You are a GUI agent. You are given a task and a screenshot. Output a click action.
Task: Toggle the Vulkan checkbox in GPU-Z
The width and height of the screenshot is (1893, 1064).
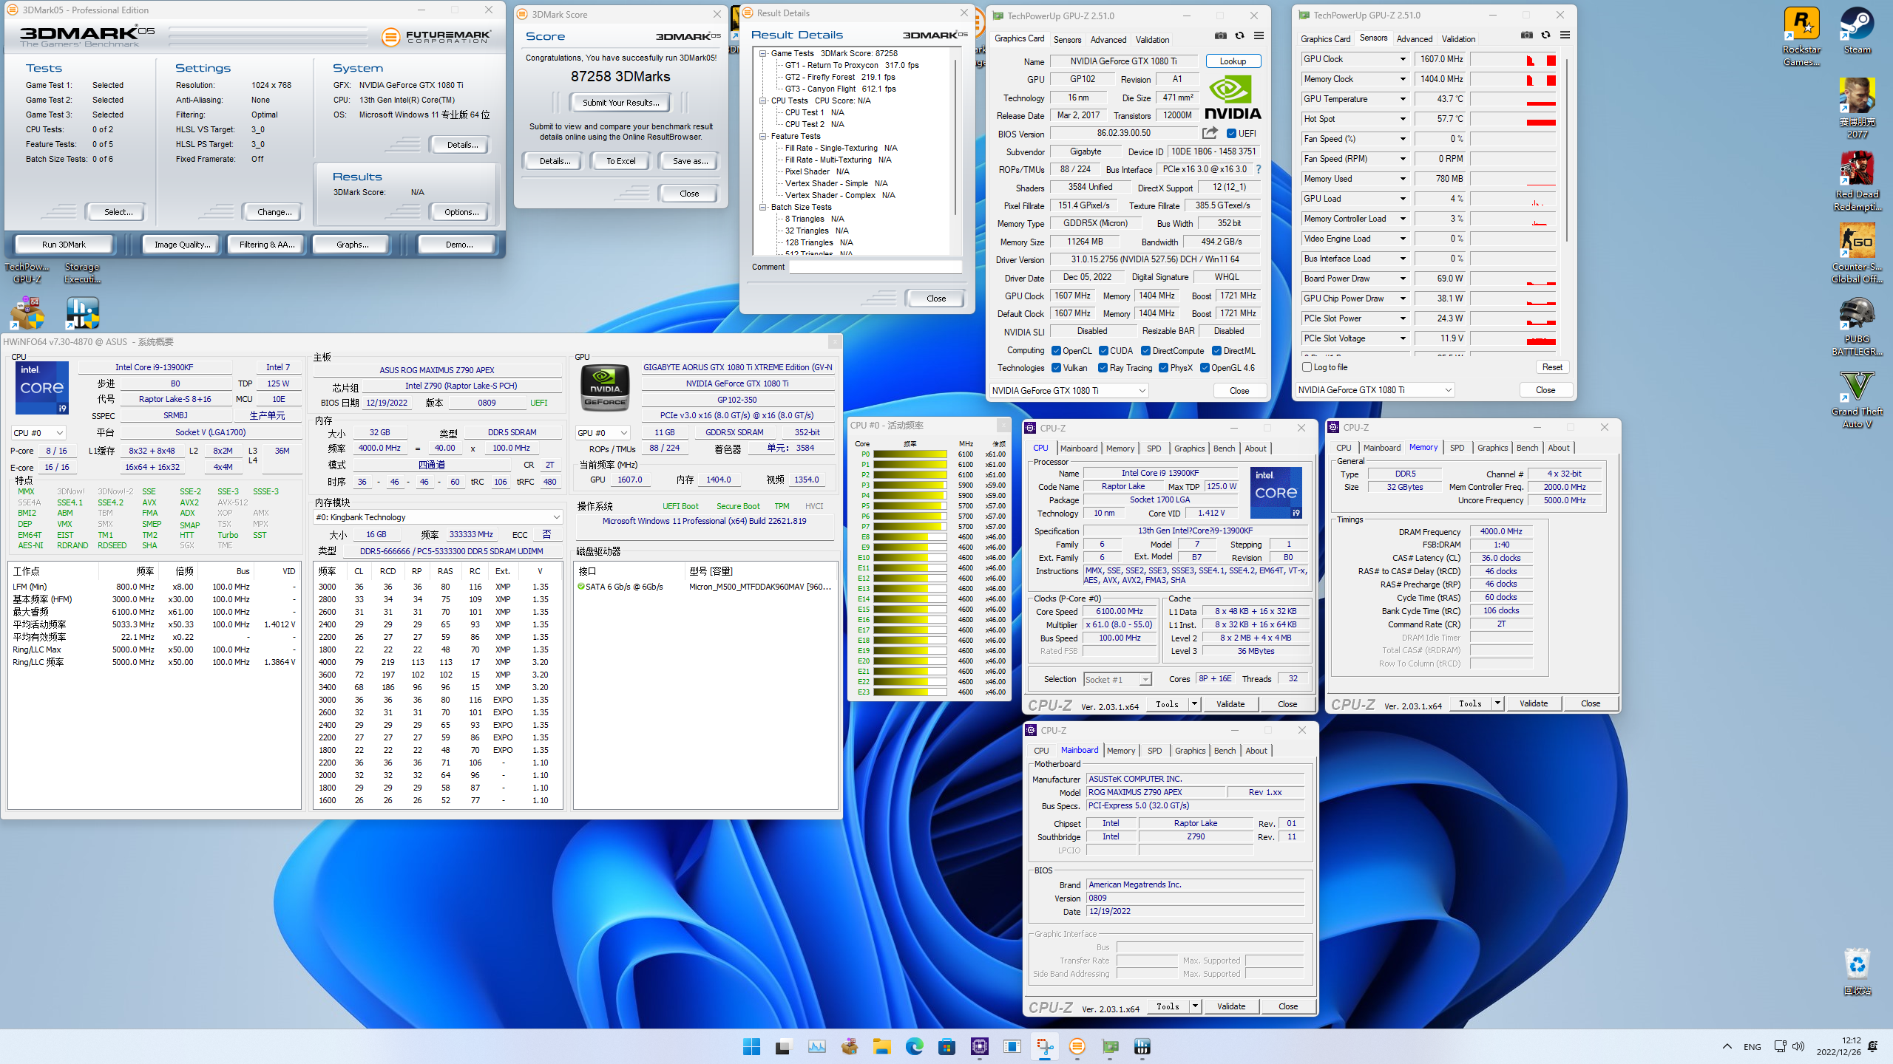coord(1057,368)
